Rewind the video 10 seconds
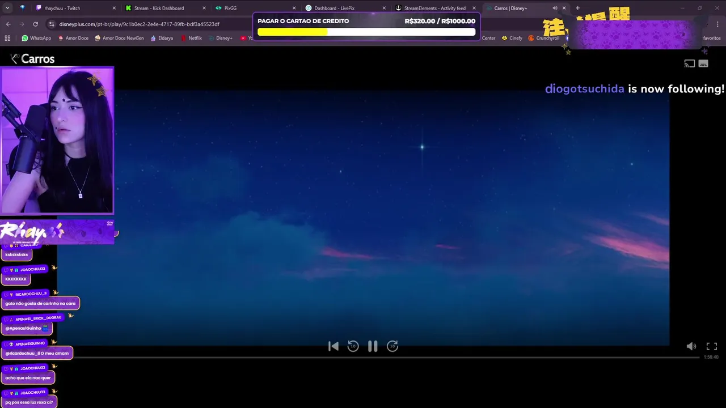Image resolution: width=726 pixels, height=408 pixels. (353, 346)
